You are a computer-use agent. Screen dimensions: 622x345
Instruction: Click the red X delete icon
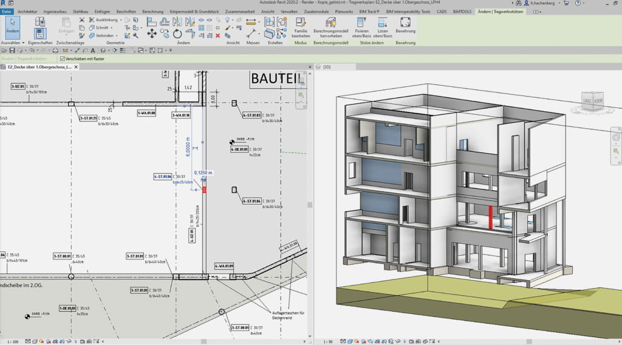point(217,35)
